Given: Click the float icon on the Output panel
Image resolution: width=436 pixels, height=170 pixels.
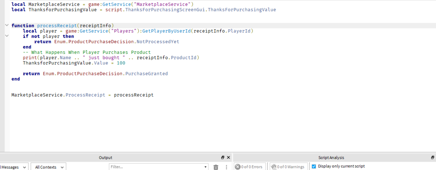Looking at the screenshot, I should 223,157.
